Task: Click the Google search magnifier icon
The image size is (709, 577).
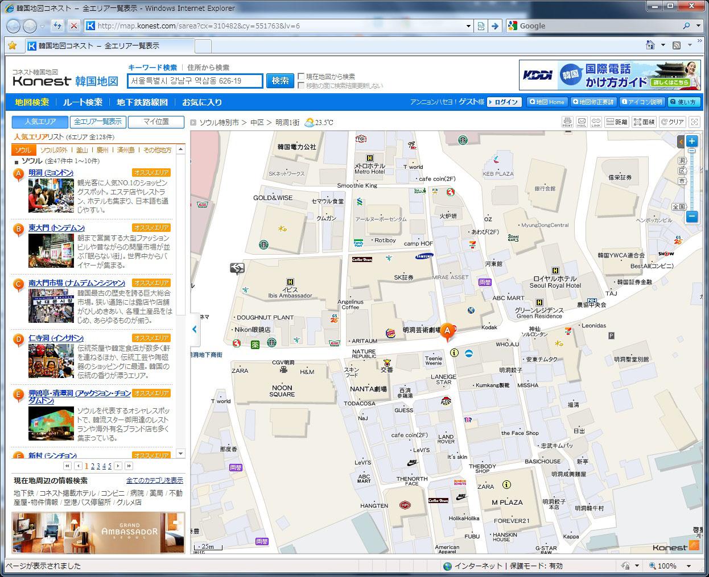Action: (686, 26)
